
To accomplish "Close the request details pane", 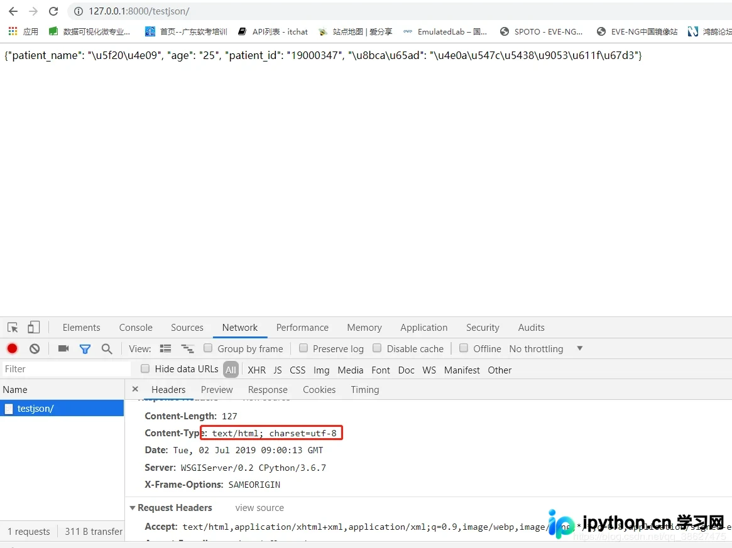I will [135, 389].
